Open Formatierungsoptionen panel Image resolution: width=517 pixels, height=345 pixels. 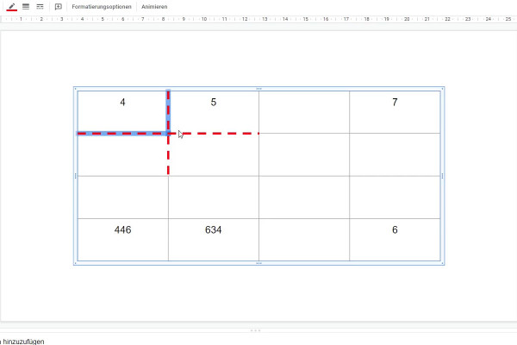pyautogui.click(x=102, y=7)
